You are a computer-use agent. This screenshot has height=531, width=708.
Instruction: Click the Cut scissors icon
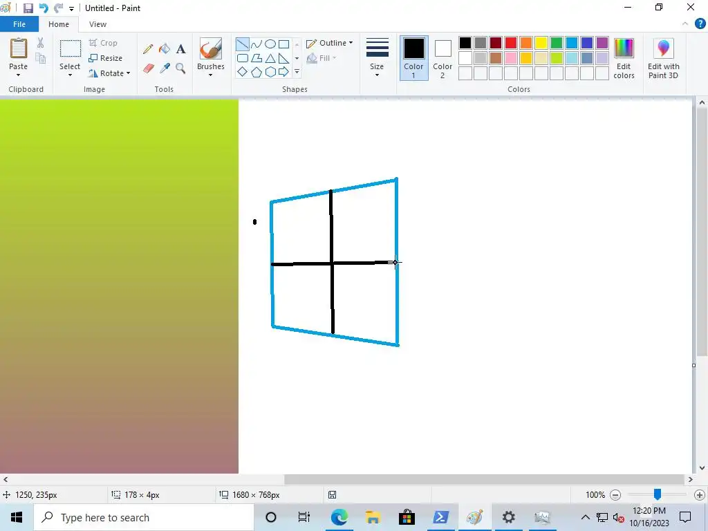tap(40, 43)
